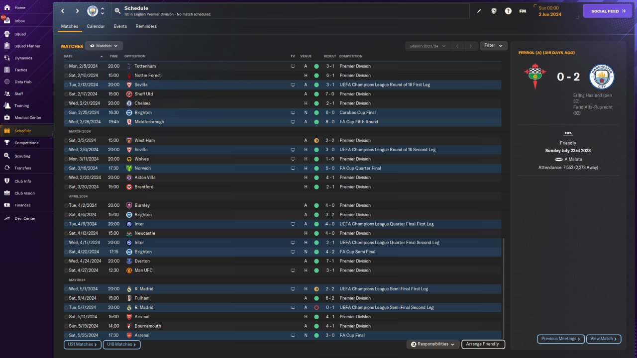Open the Responsibilities dropdown
Screen dimensions: 637x358
(433, 344)
